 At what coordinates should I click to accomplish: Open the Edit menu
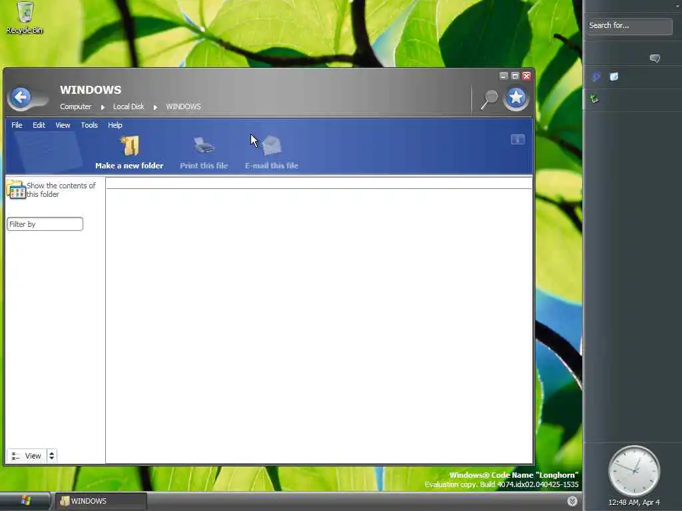click(39, 125)
